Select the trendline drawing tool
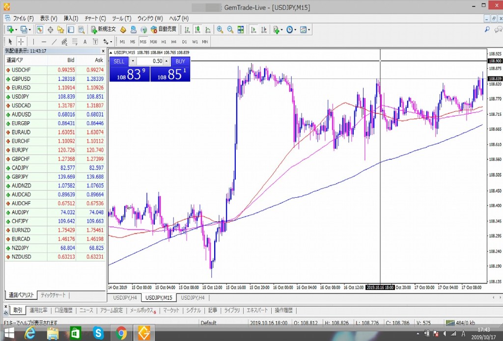Image resolution: width=503 pixels, height=341 pixels. click(x=54, y=42)
